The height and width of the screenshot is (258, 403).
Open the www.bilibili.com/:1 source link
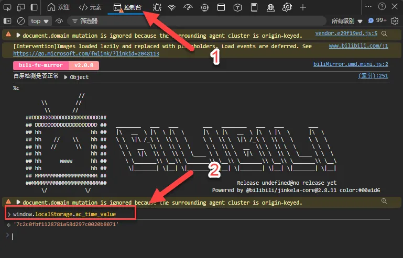tap(358, 46)
